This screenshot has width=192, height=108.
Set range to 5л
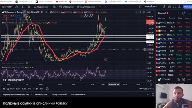37,89
